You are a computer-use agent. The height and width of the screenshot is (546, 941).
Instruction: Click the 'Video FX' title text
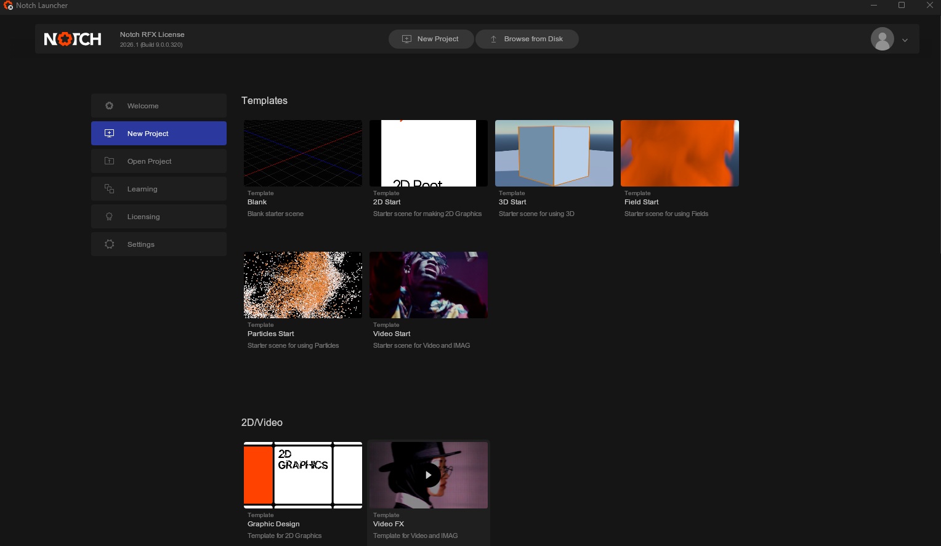point(389,524)
